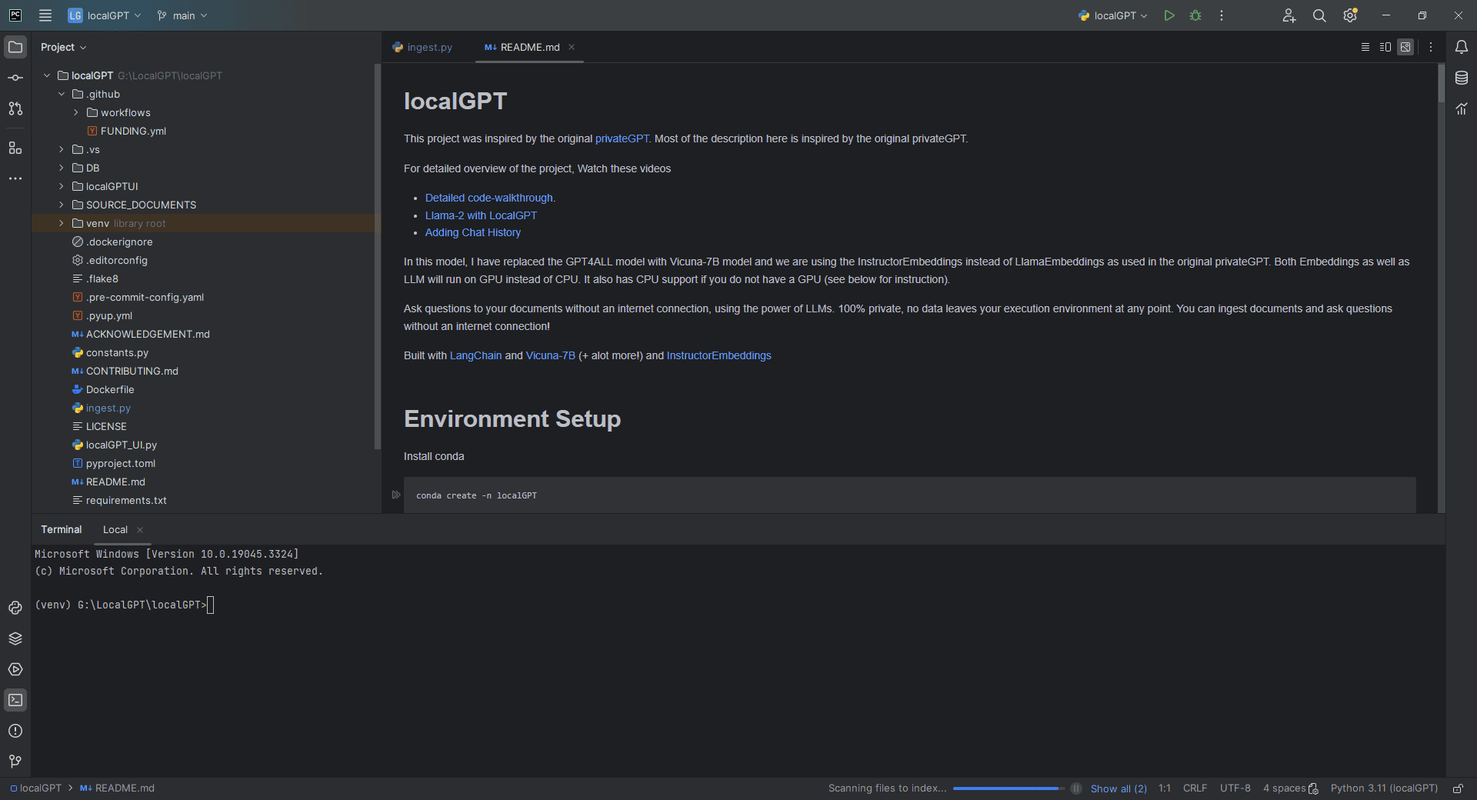
Task: Switch to preview-only markdown view
Action: point(1405,47)
